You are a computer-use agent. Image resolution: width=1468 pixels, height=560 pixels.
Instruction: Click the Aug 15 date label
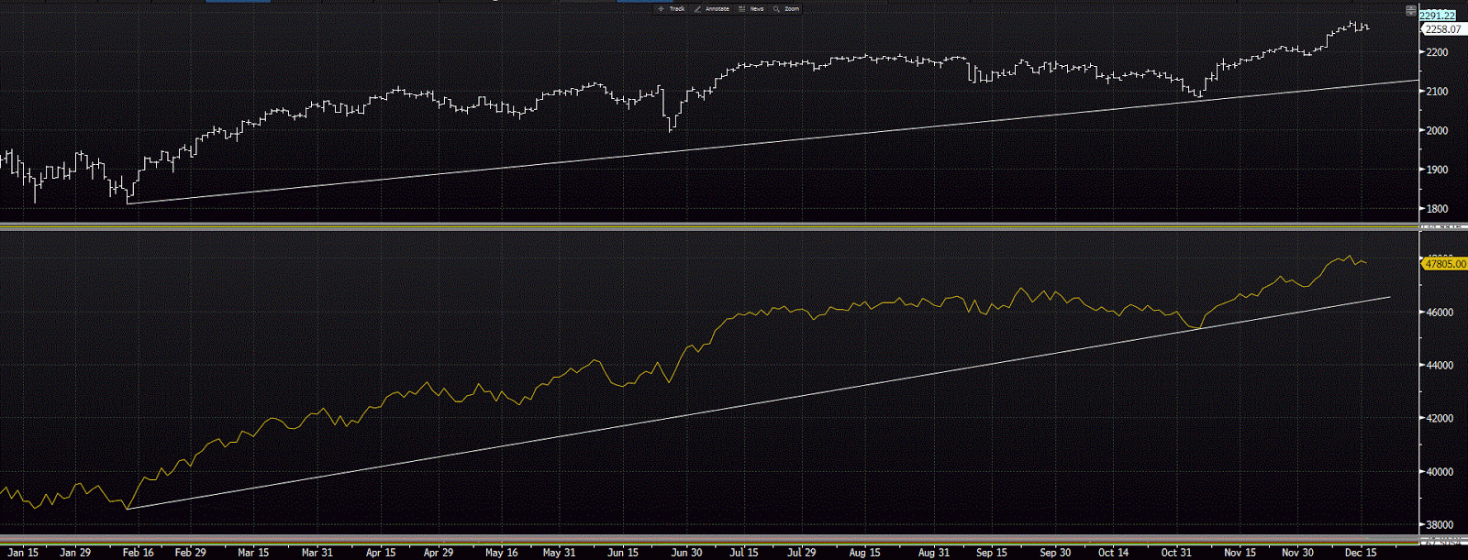click(x=864, y=553)
